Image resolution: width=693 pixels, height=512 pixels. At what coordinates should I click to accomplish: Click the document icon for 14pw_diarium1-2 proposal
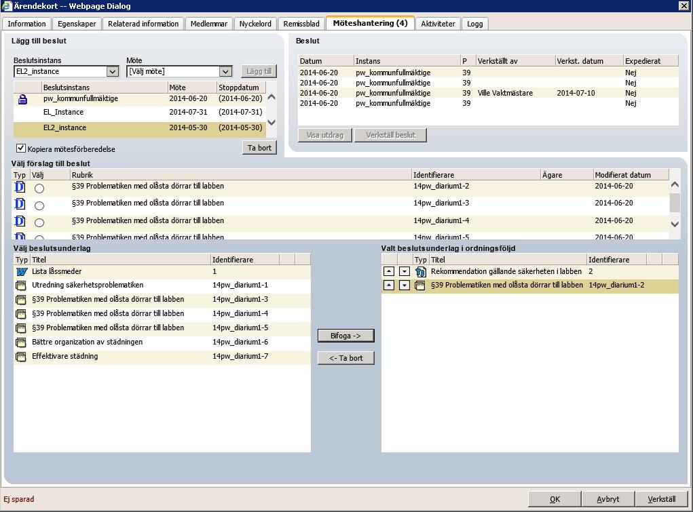point(20,187)
